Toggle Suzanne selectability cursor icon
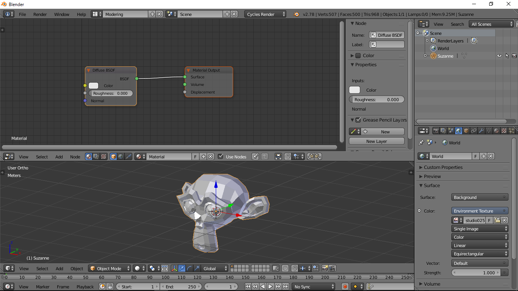This screenshot has height=291, width=518. [x=507, y=56]
